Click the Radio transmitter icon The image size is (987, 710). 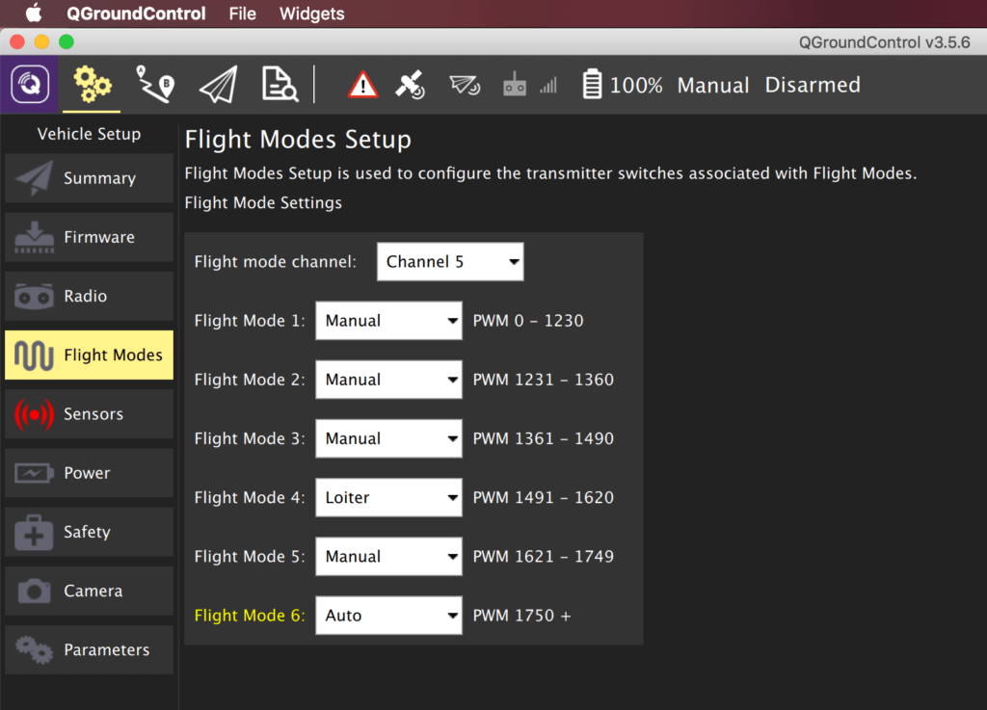(34, 296)
